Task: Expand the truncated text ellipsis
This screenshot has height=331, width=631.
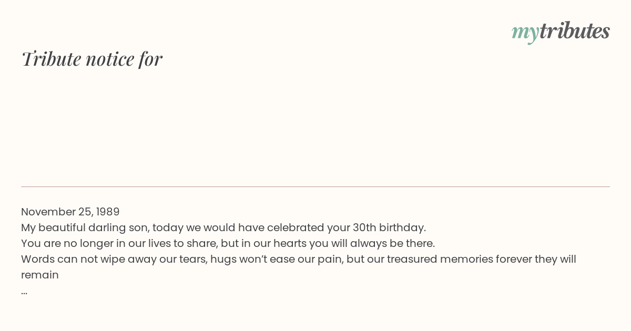Action: point(24,293)
